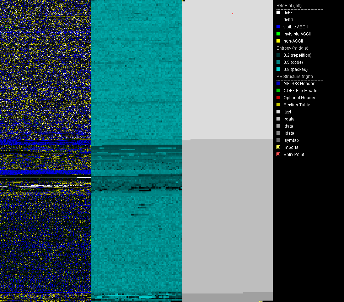Viewport: 344px width, 302px height.
Task: Click the 0.8 packed entropy swatch
Action: tap(278, 69)
